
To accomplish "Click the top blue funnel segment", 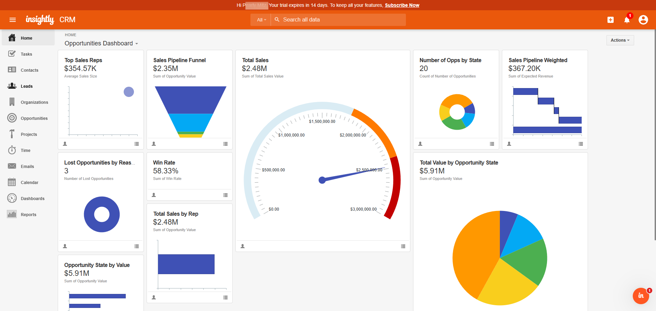I will [191, 100].
